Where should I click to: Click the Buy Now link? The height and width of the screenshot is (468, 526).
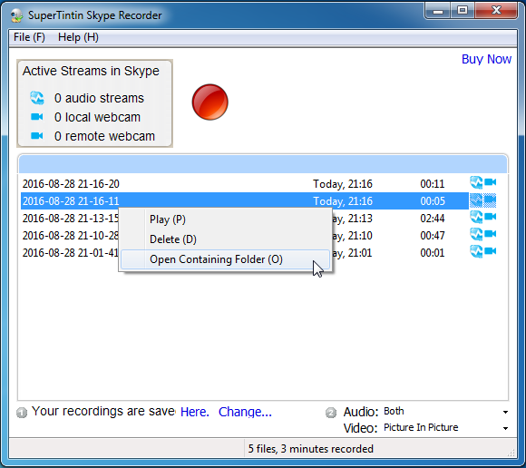486,59
